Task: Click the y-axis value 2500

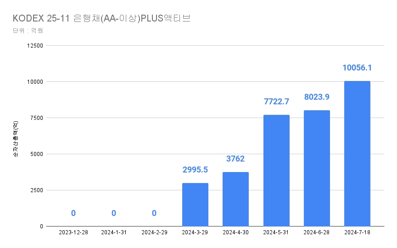Action: [37, 190]
